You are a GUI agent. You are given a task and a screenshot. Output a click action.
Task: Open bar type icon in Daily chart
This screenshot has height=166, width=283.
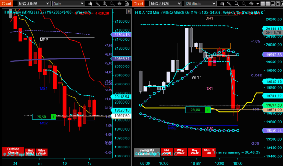click(90, 4)
